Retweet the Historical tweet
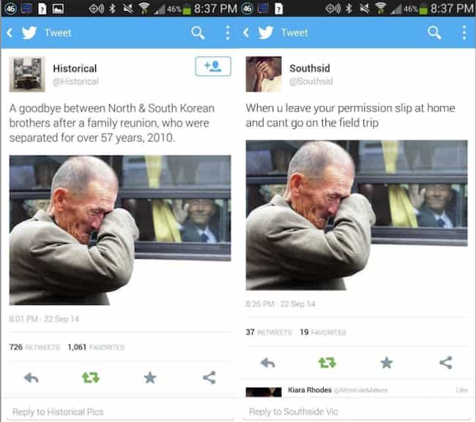 [91, 377]
